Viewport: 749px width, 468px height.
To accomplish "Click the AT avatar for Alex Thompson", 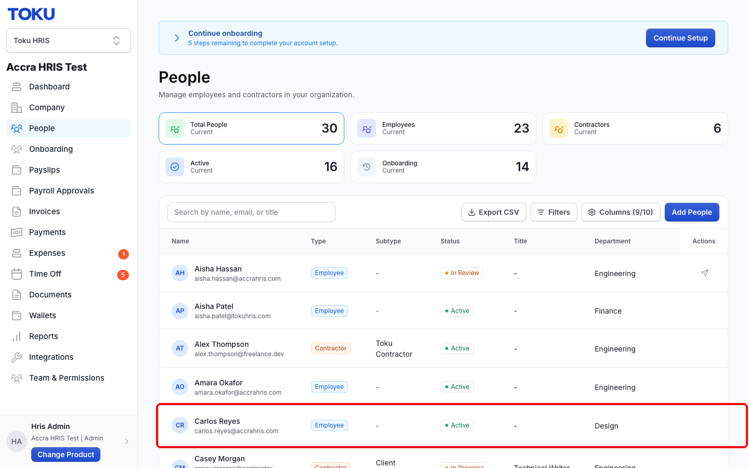I will click(x=180, y=348).
